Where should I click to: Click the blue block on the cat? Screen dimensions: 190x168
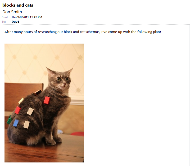(x=16, y=123)
